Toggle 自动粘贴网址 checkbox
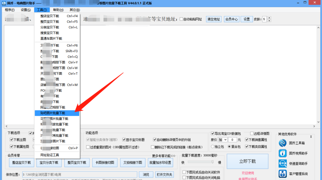Screen dimensions: 322x180 point(181,19)
